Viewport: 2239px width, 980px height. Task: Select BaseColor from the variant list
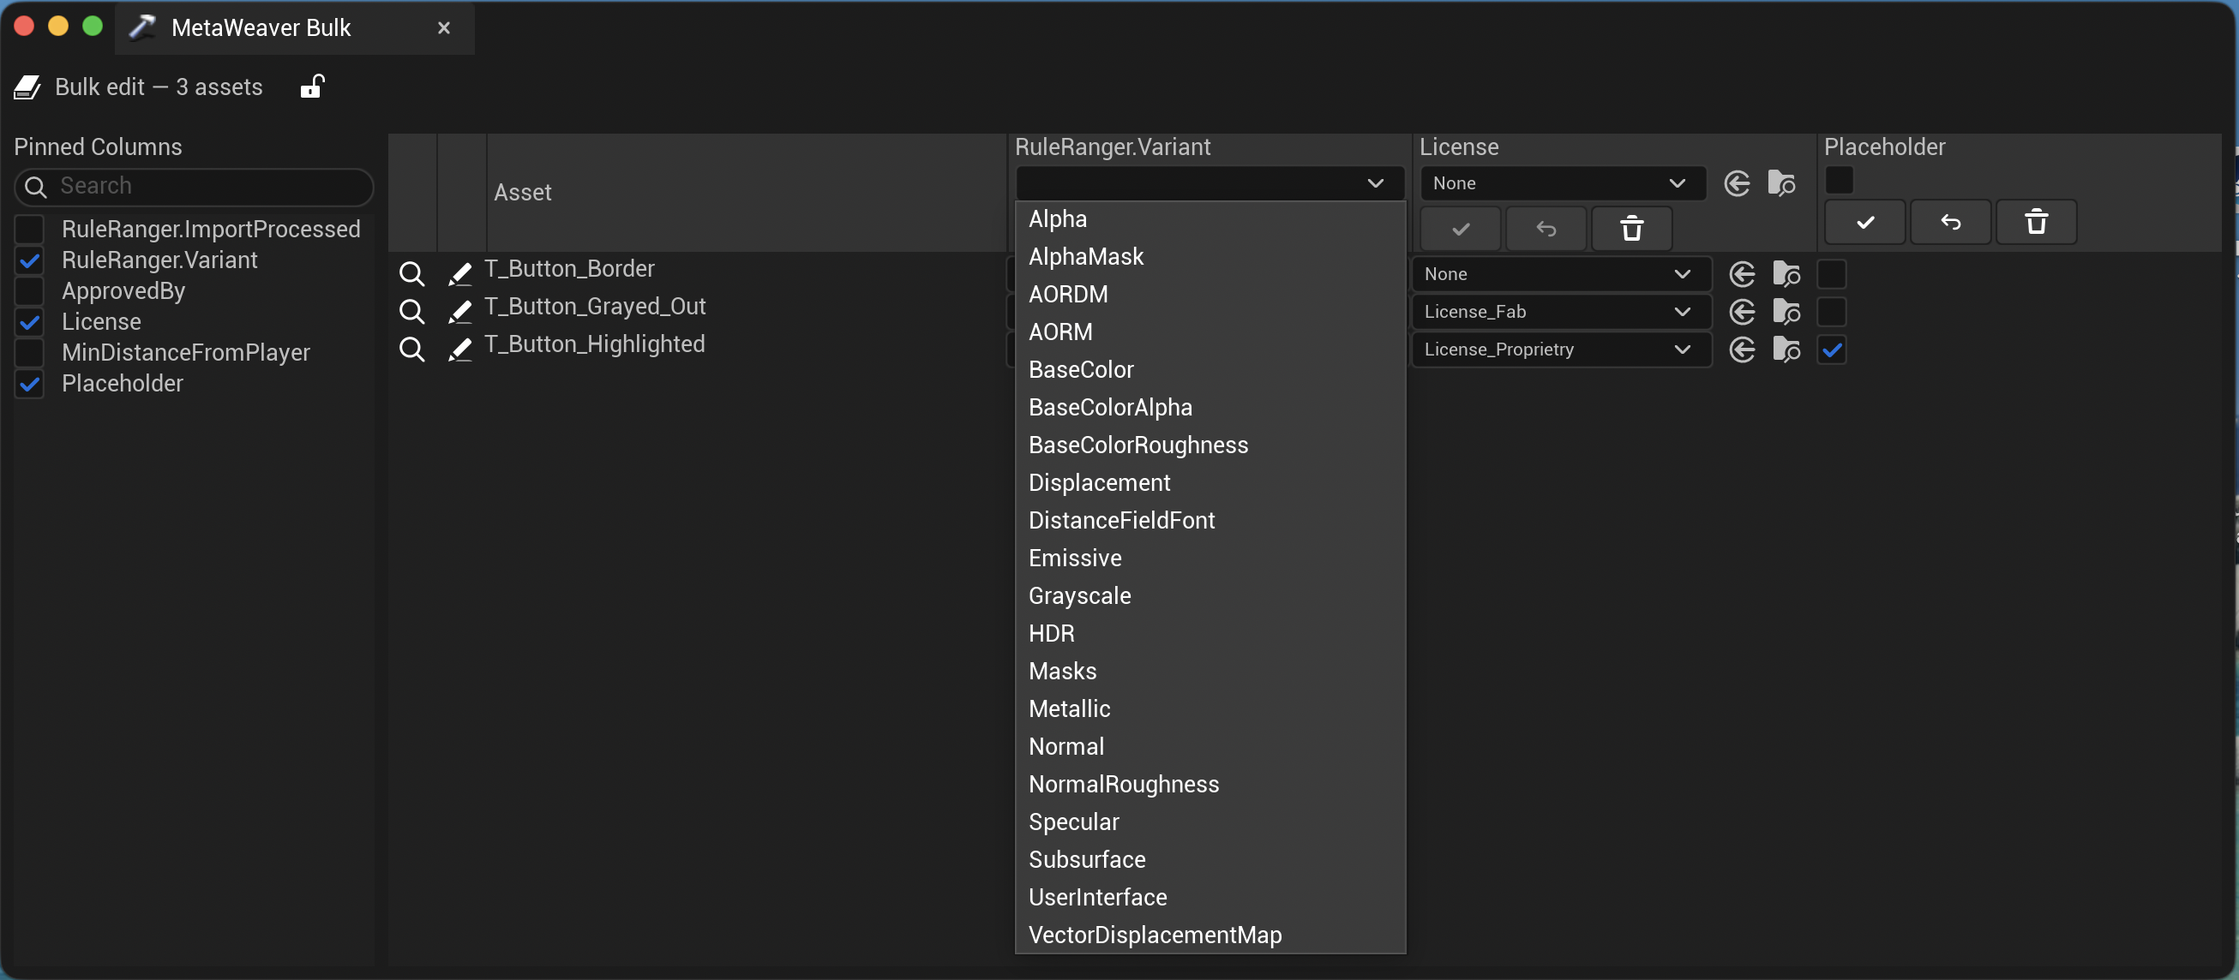pyautogui.click(x=1081, y=369)
